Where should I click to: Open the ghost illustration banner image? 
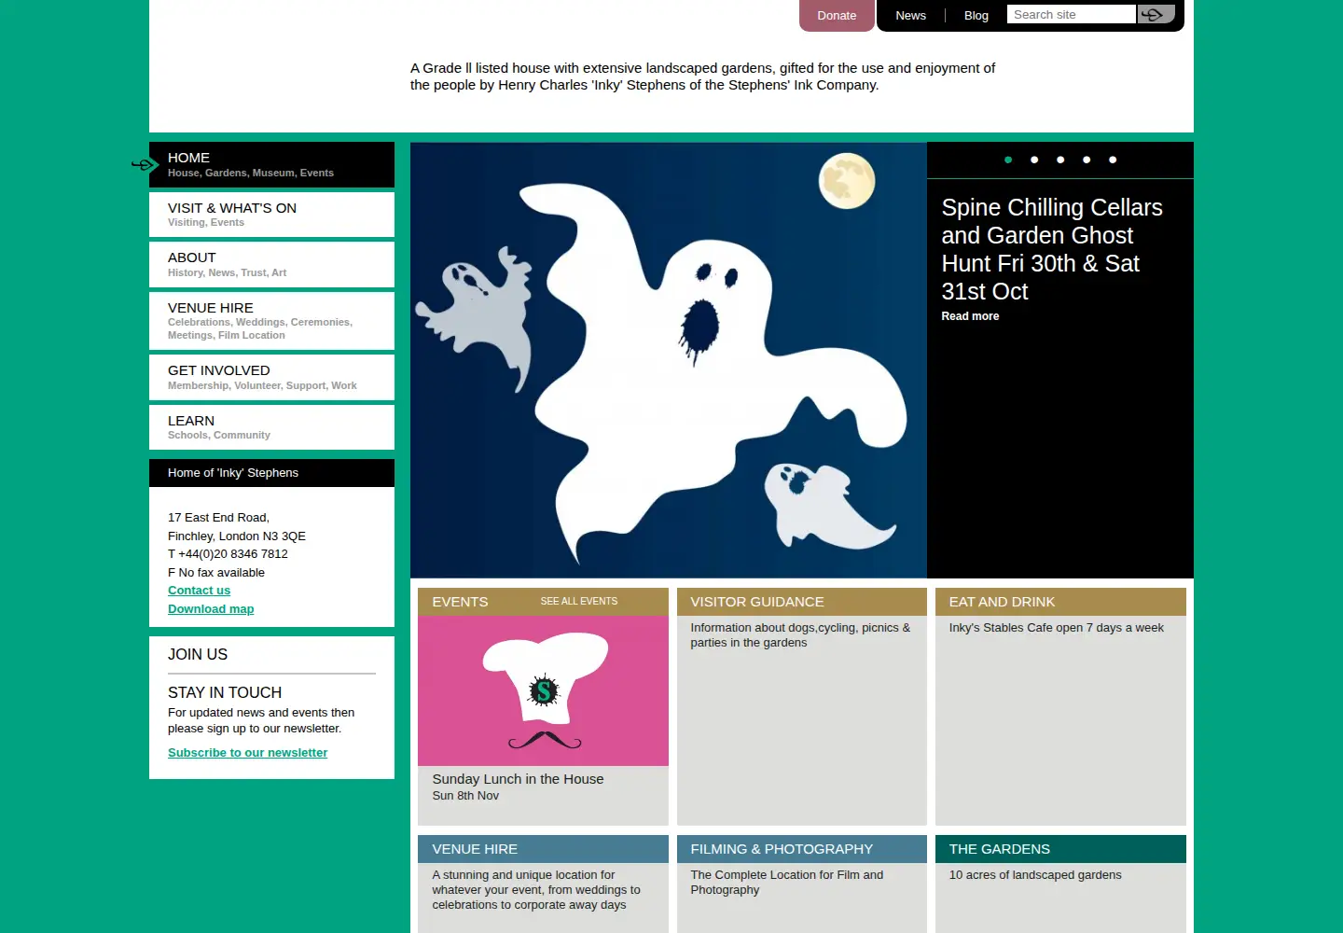[669, 360]
